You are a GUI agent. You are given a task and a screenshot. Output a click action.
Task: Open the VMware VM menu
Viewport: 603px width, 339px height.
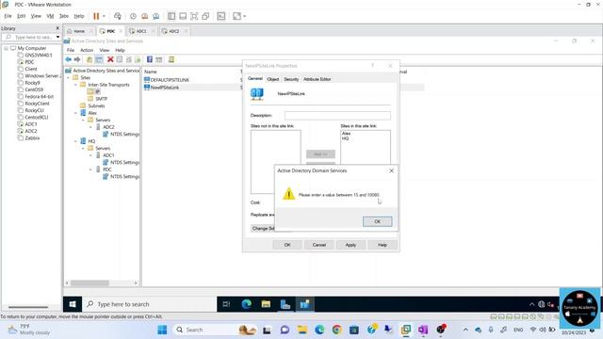point(50,16)
